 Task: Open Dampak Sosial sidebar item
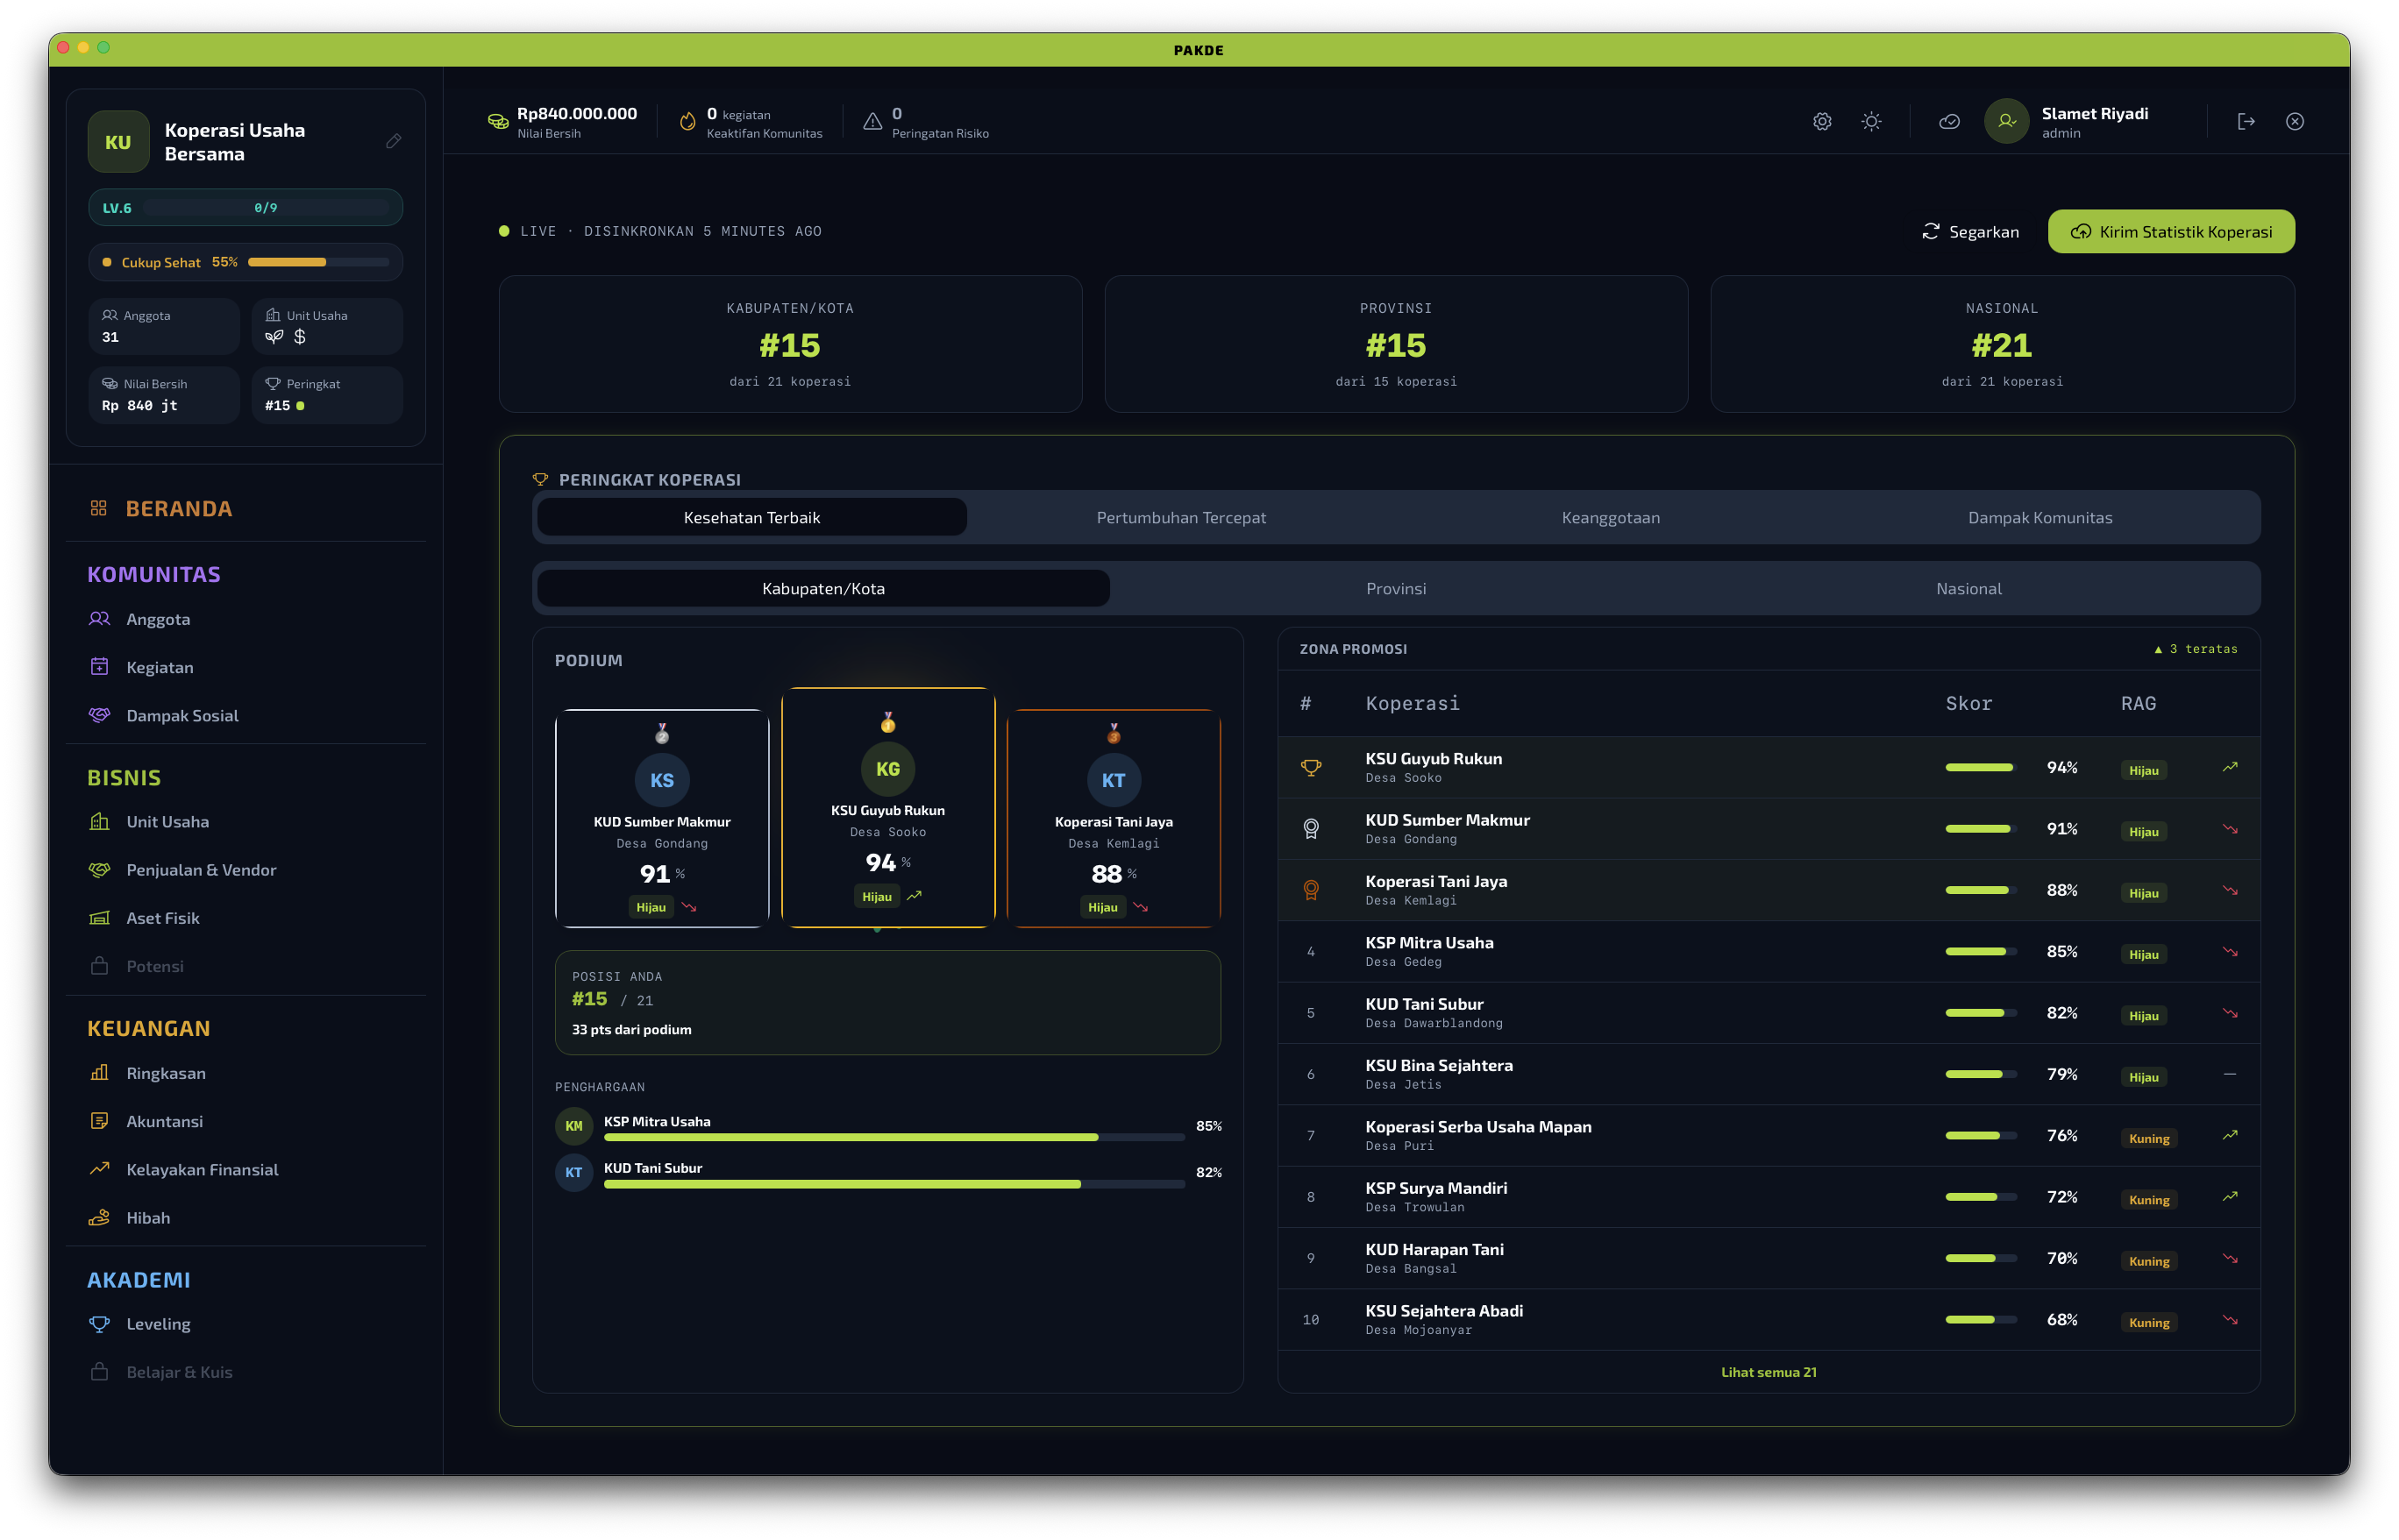[246, 716]
